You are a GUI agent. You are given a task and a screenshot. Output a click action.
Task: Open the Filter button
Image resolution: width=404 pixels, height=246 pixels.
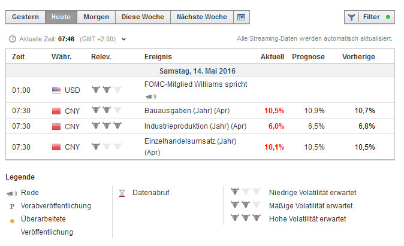point(369,17)
